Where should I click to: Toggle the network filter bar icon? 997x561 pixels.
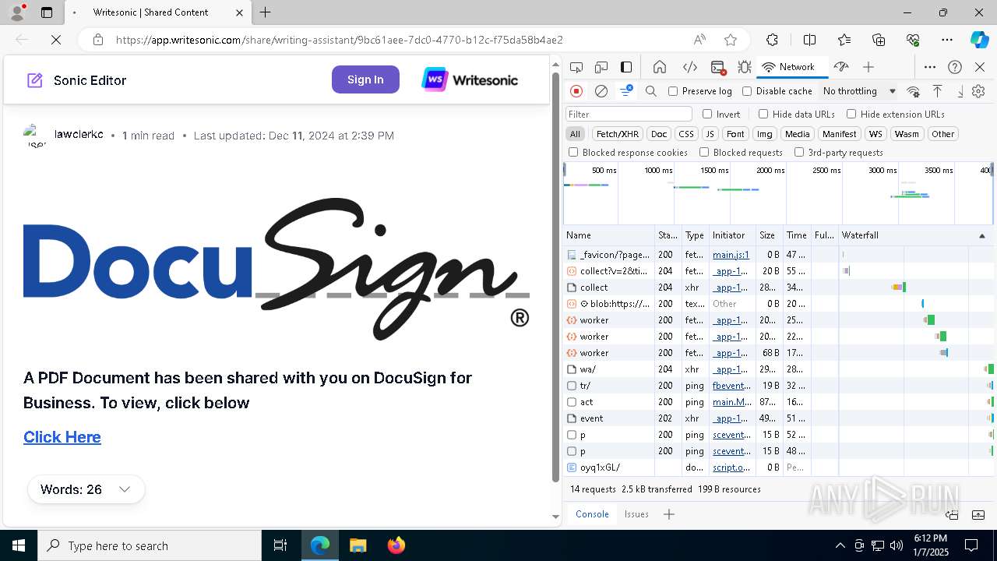pyautogui.click(x=625, y=91)
